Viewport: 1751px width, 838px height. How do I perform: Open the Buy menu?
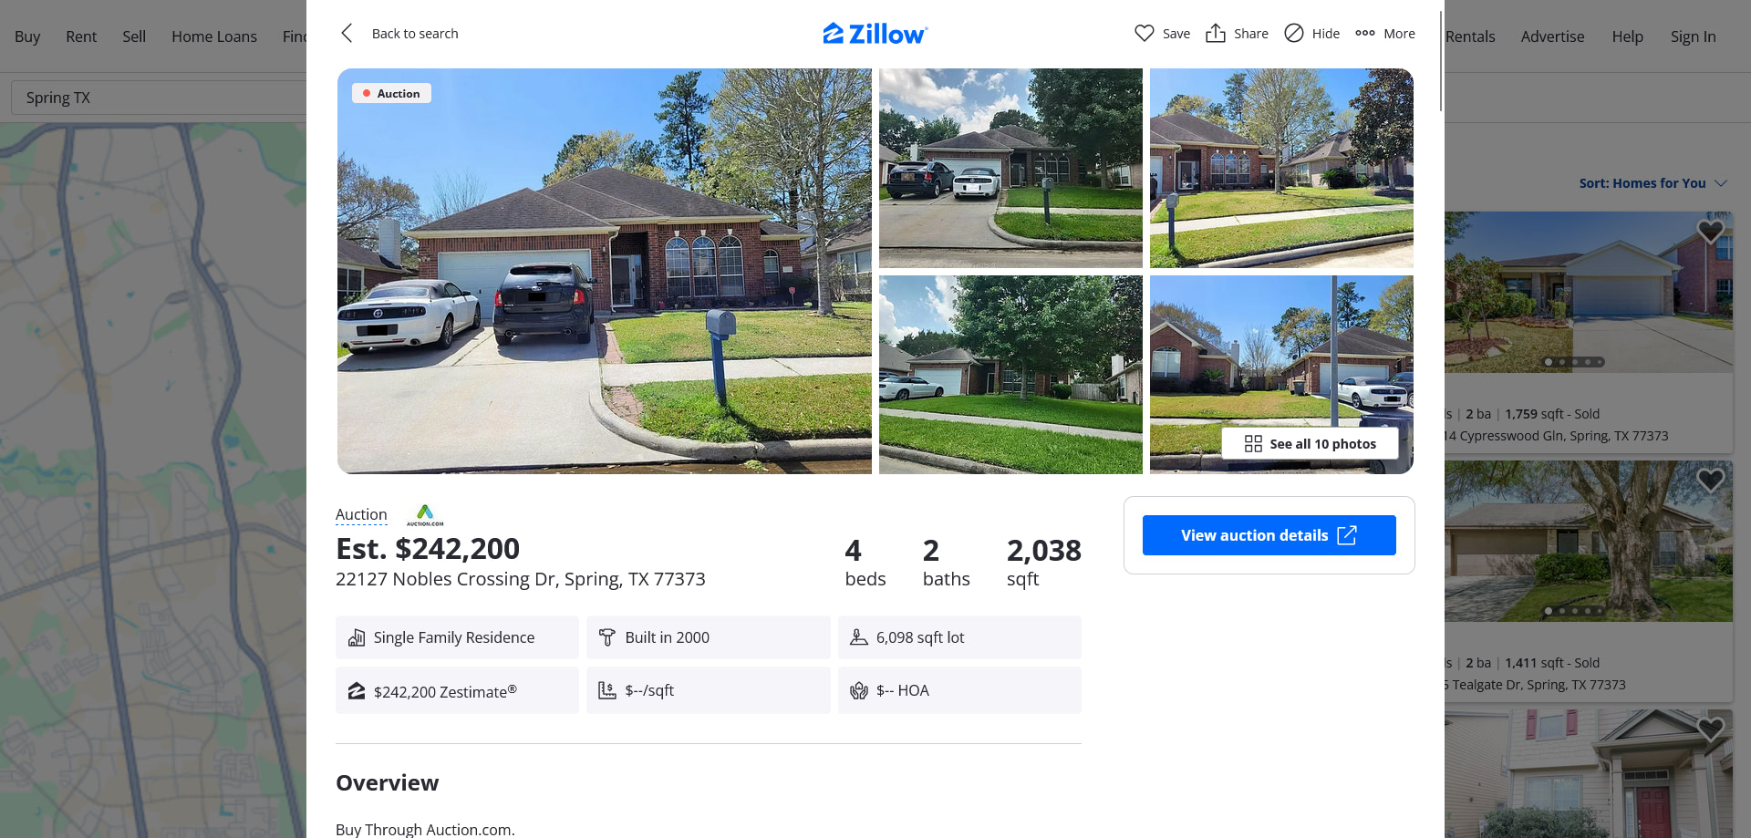coord(27,36)
